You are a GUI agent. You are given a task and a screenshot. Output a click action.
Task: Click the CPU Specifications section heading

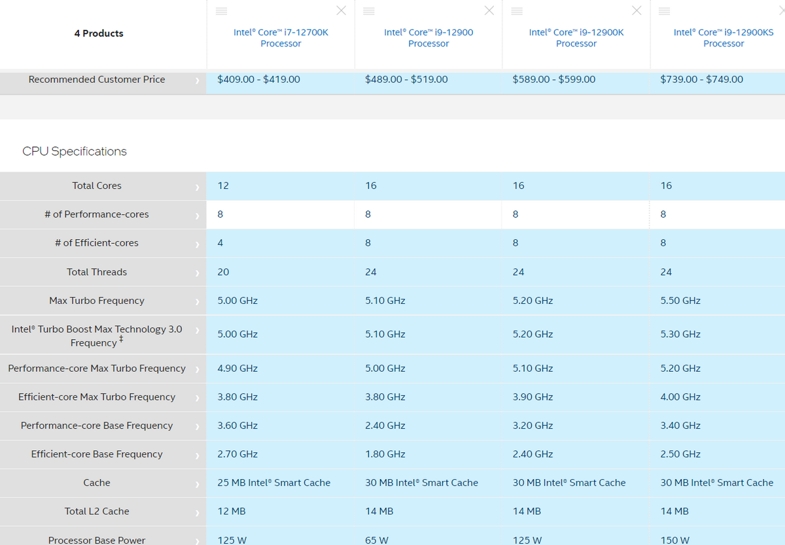point(75,151)
